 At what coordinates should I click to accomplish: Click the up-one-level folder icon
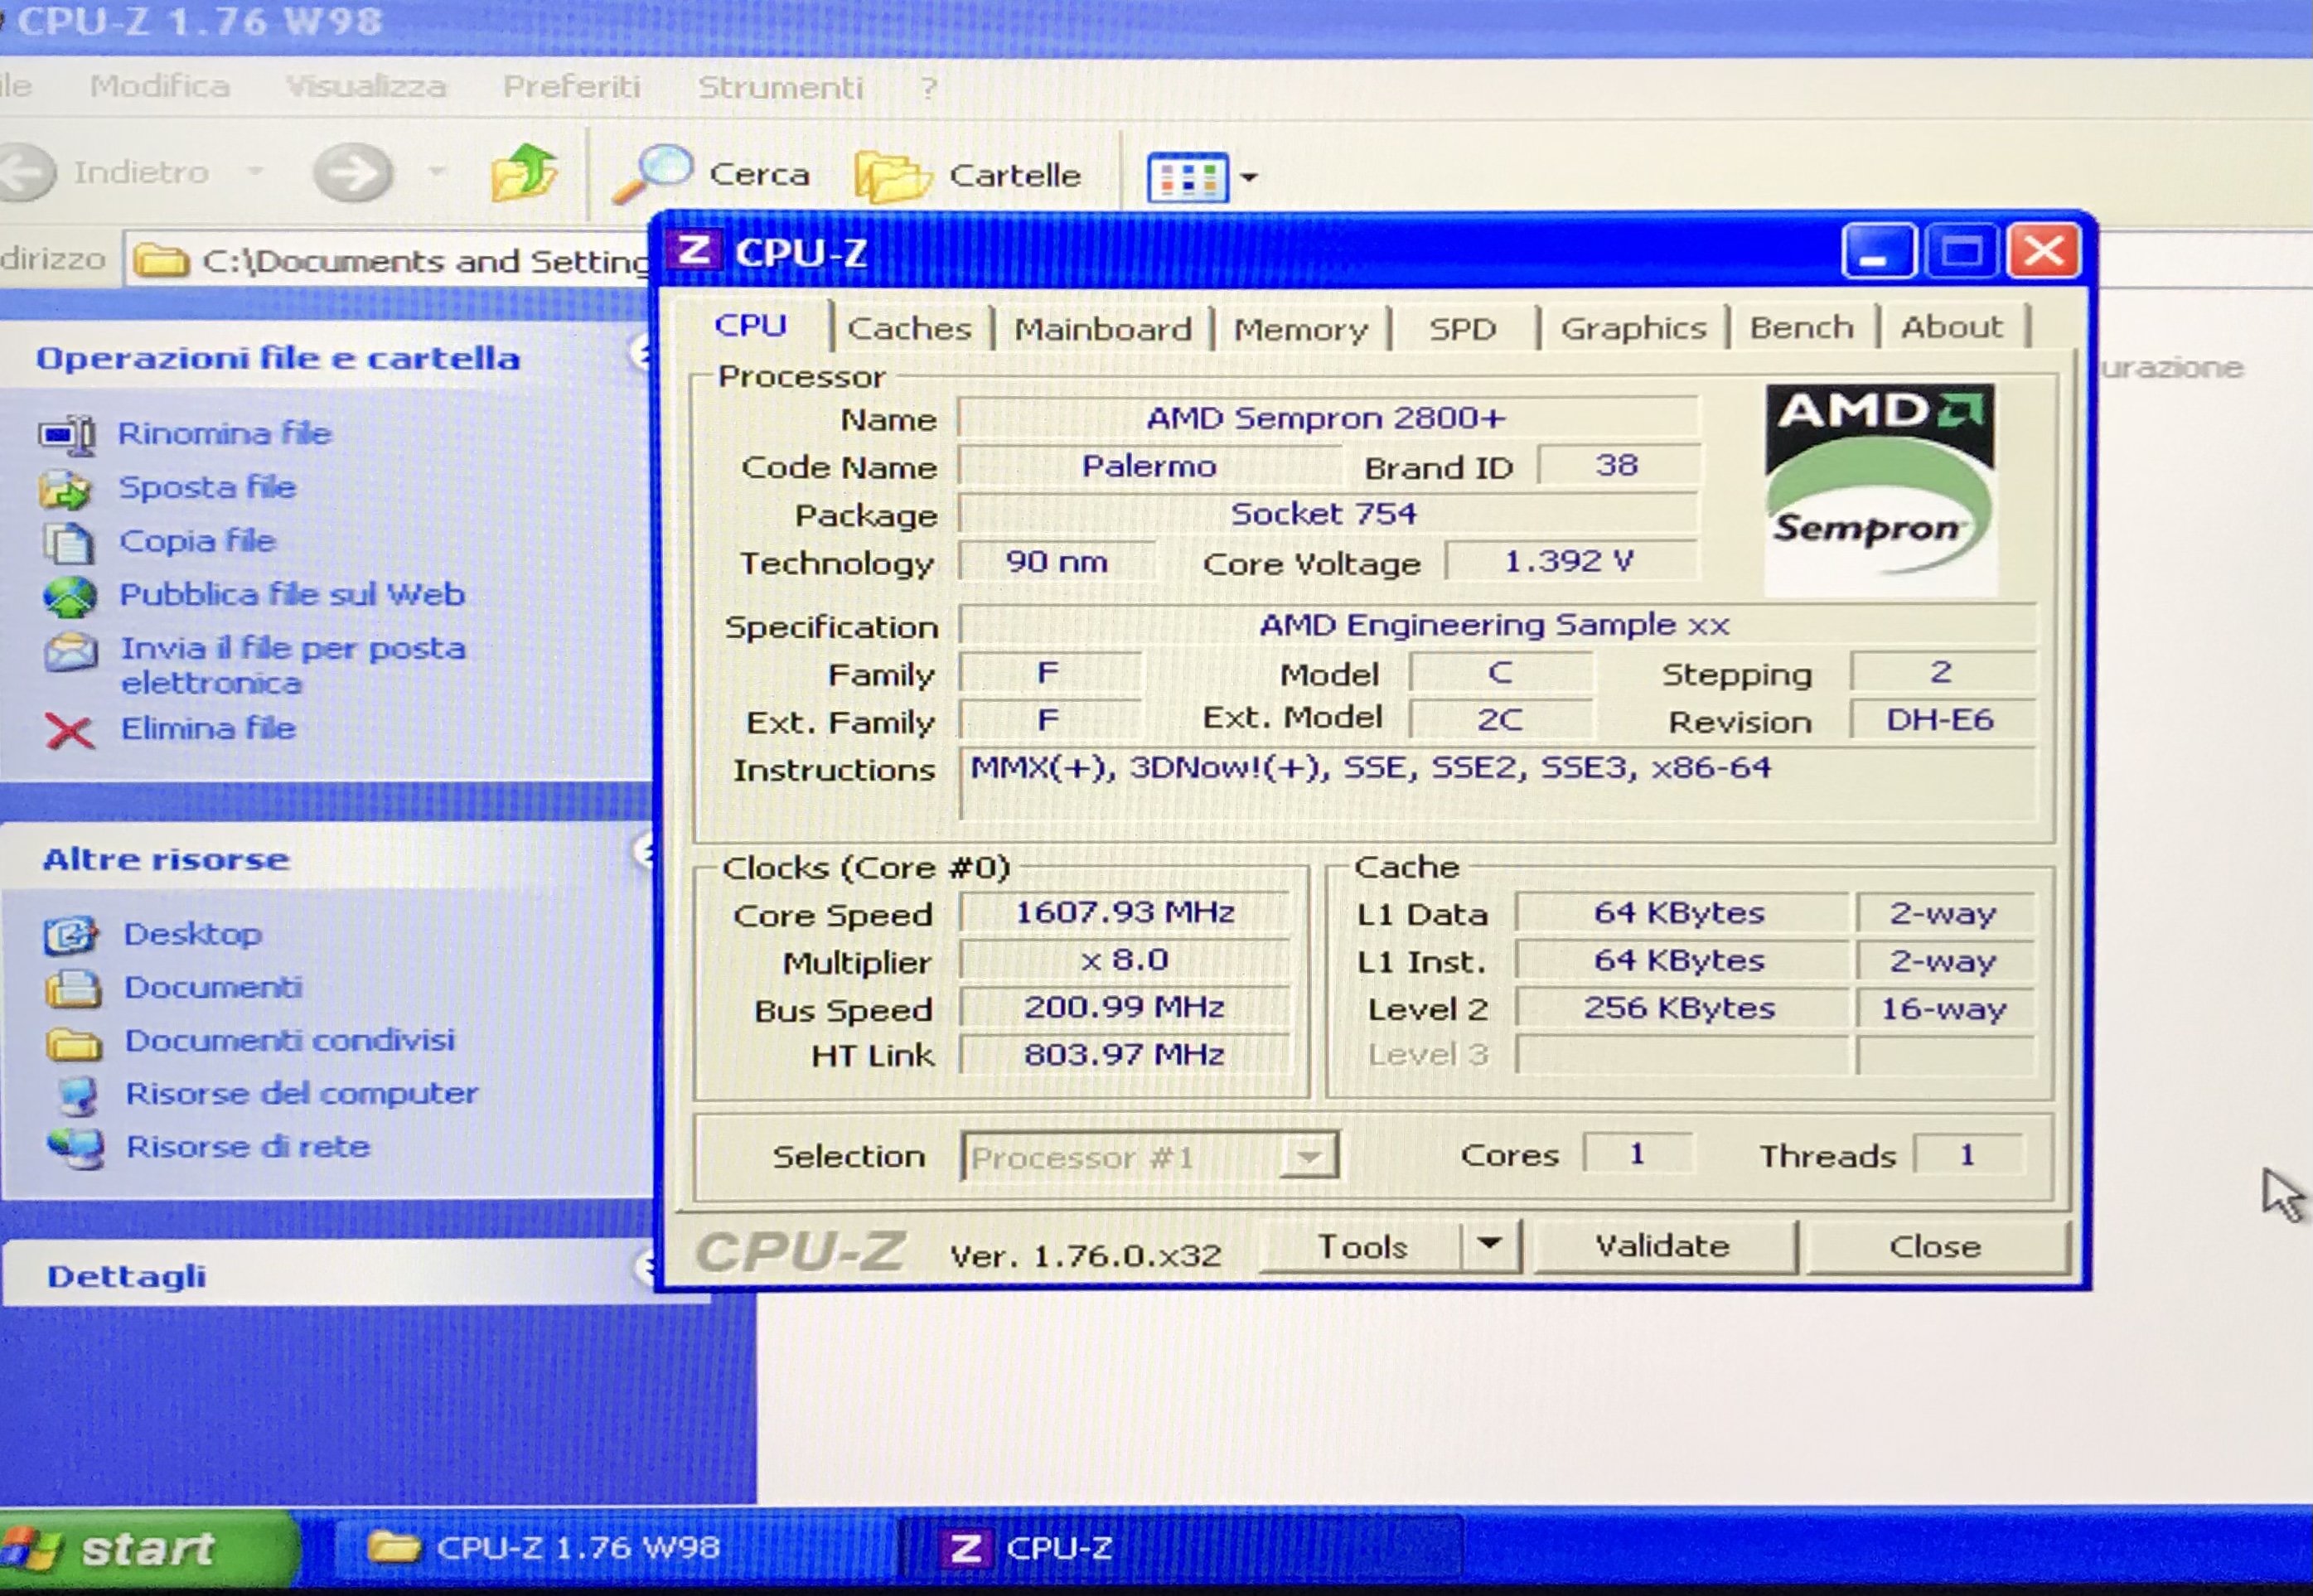coord(524,173)
